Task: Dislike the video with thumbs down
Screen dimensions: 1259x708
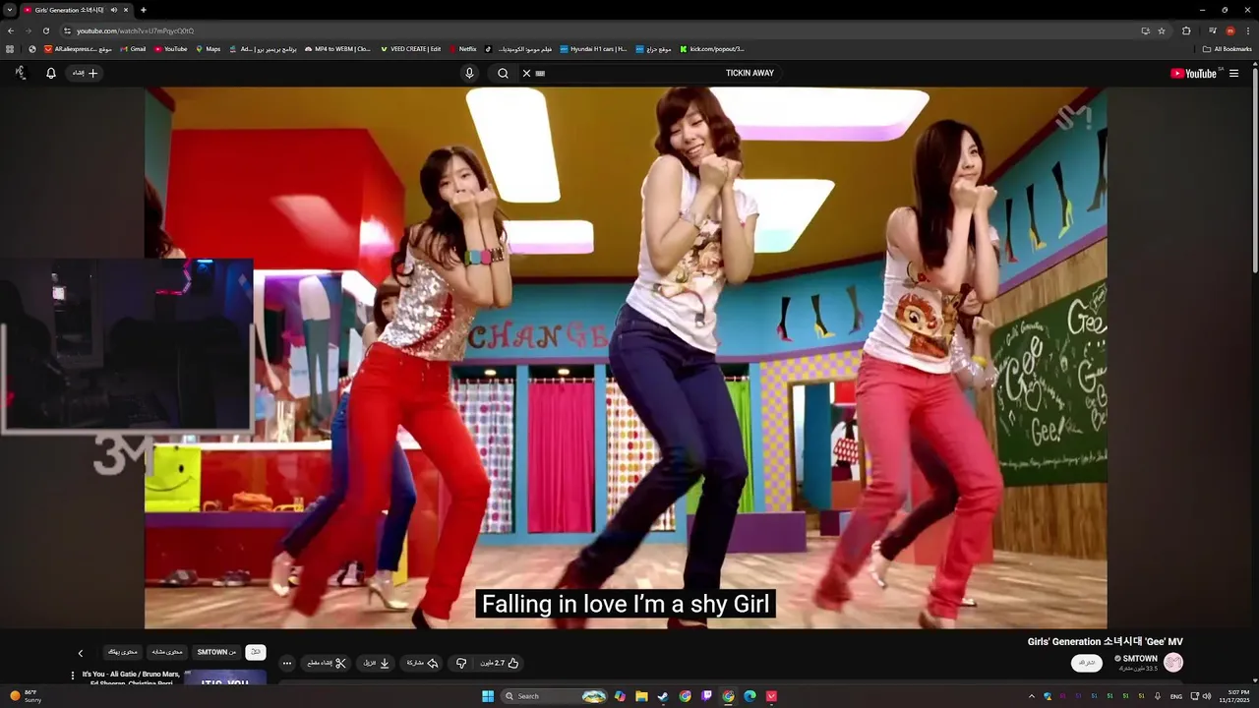Action: (x=461, y=664)
